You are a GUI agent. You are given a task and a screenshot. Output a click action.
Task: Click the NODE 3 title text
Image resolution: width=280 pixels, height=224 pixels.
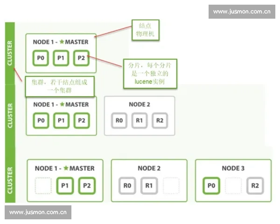click(233, 168)
